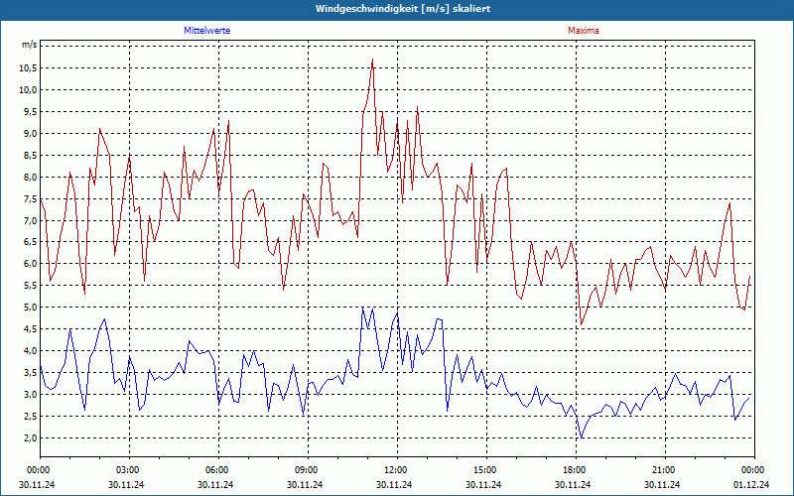Click the 12:00 time axis label

click(x=397, y=470)
